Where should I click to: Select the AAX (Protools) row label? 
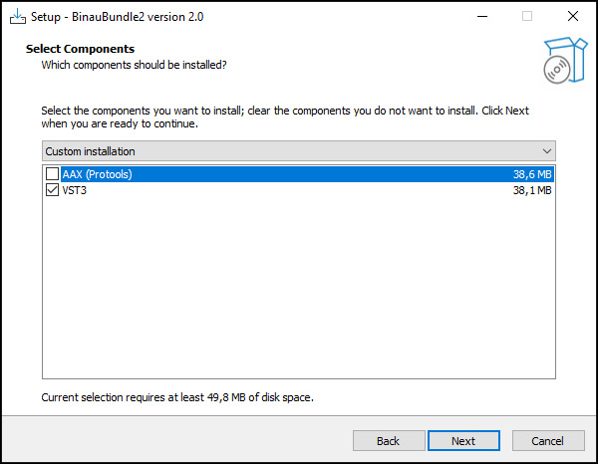point(97,174)
